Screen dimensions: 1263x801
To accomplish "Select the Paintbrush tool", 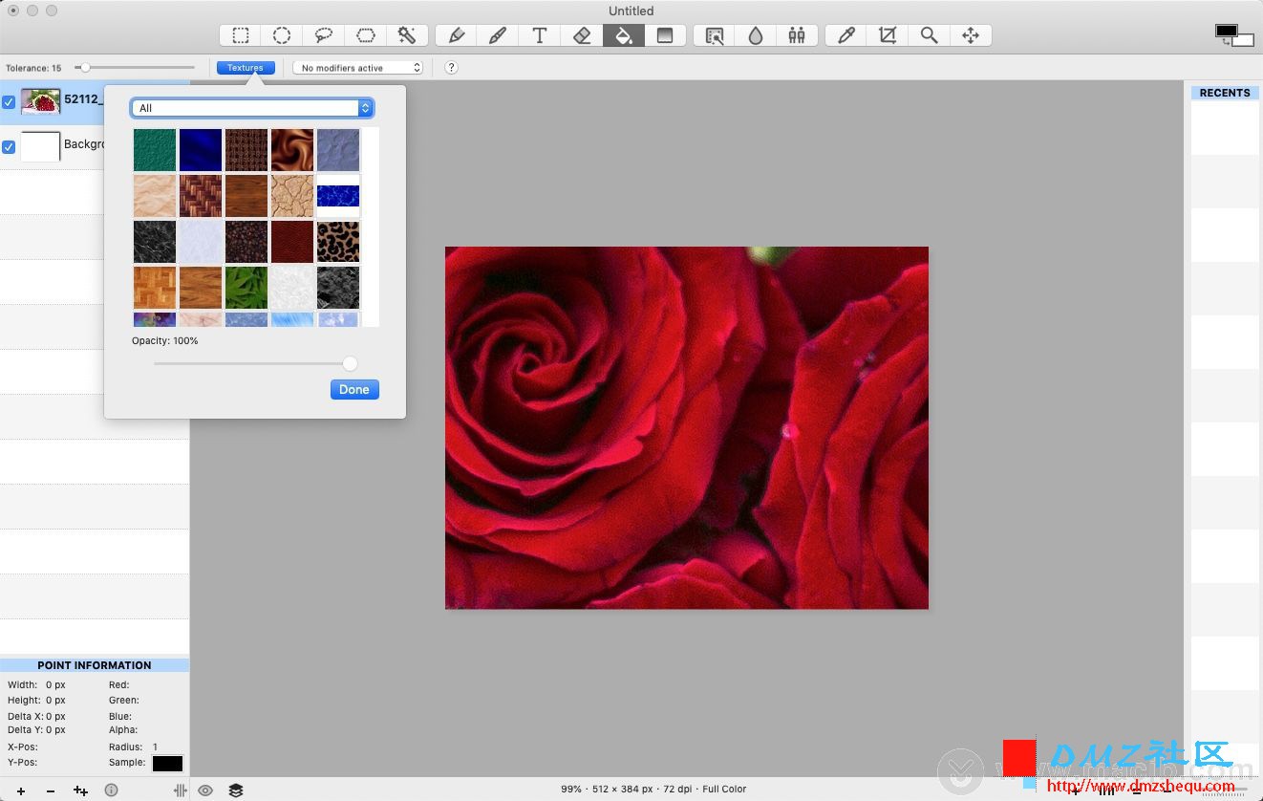I will (498, 35).
